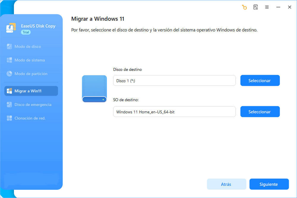297x198 pixels.
Task: Select the Migrar a Win11 menu item
Action: 31,91
